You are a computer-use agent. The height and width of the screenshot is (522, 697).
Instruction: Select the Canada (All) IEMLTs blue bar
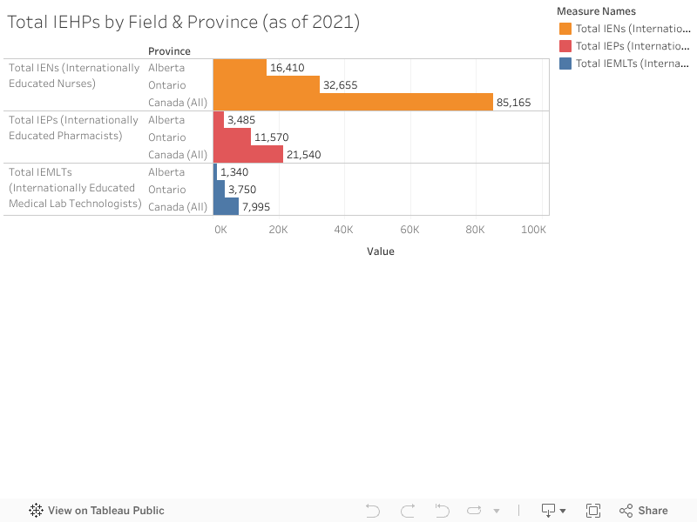[226, 206]
